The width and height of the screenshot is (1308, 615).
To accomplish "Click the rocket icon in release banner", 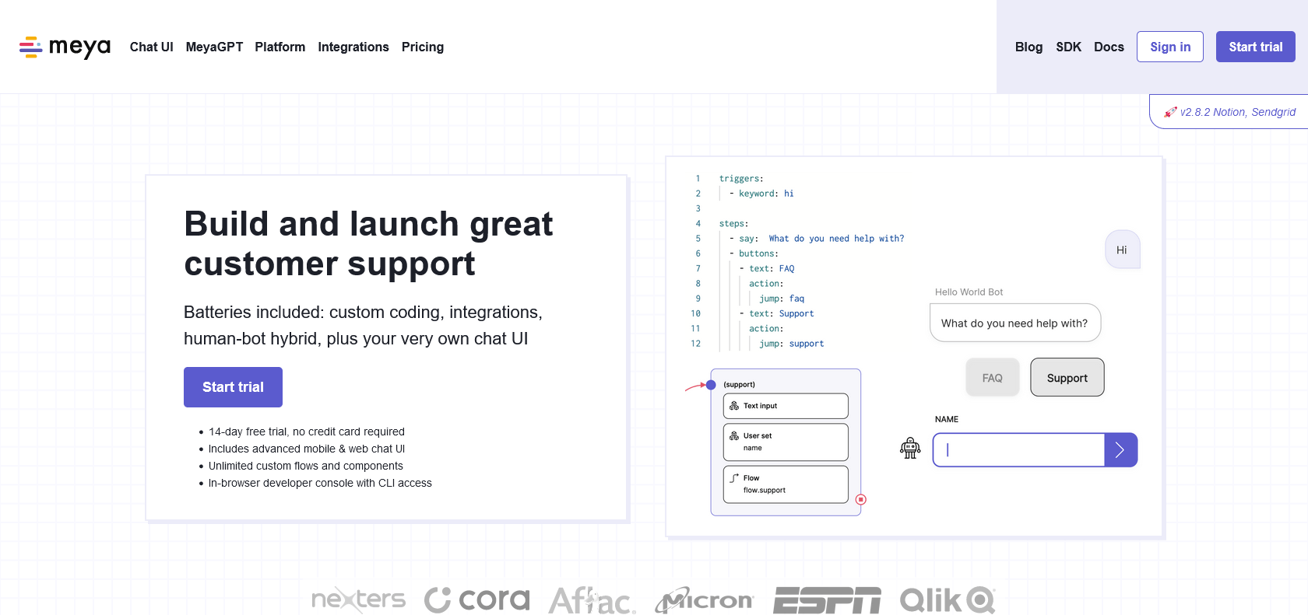I will point(1170,112).
